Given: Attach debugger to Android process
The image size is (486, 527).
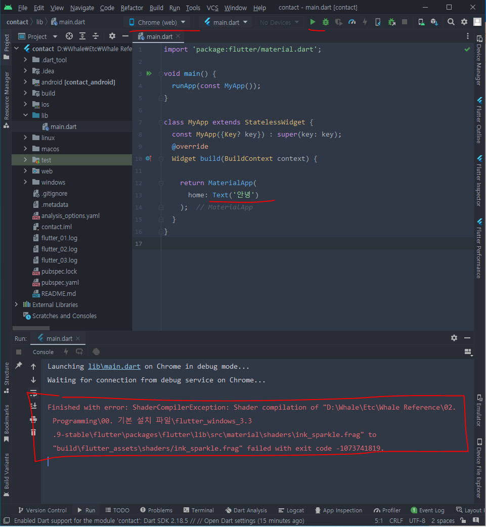Looking at the screenshot, I should [x=392, y=22].
